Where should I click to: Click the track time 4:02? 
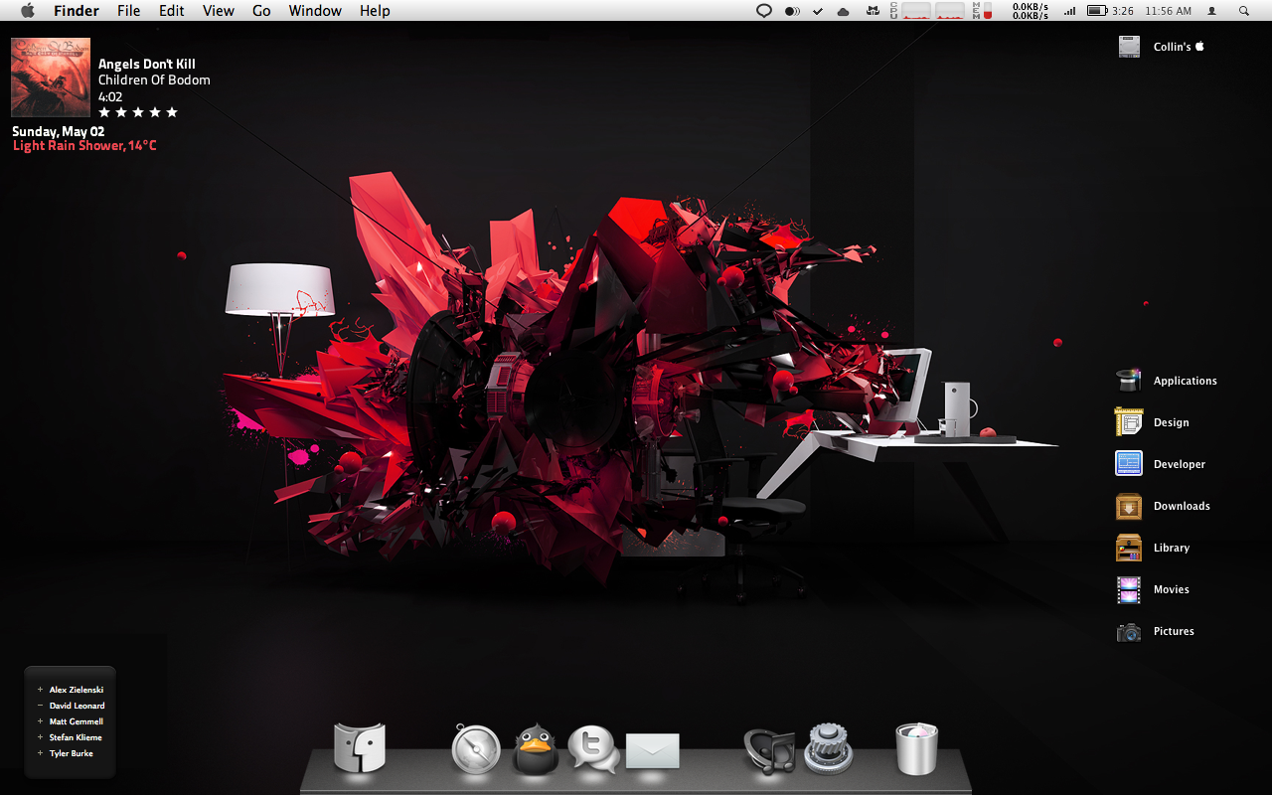point(110,97)
